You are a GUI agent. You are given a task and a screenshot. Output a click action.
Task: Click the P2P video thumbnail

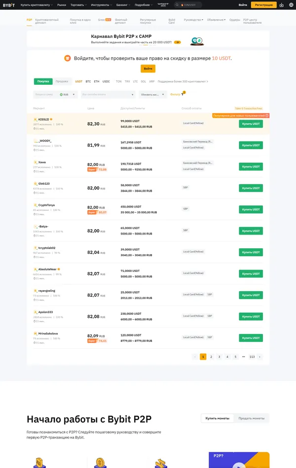[239, 460]
